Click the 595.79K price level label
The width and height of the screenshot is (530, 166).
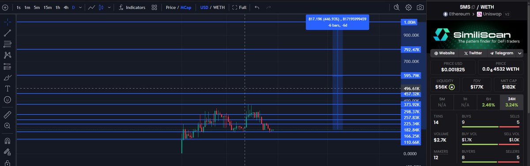click(411, 76)
